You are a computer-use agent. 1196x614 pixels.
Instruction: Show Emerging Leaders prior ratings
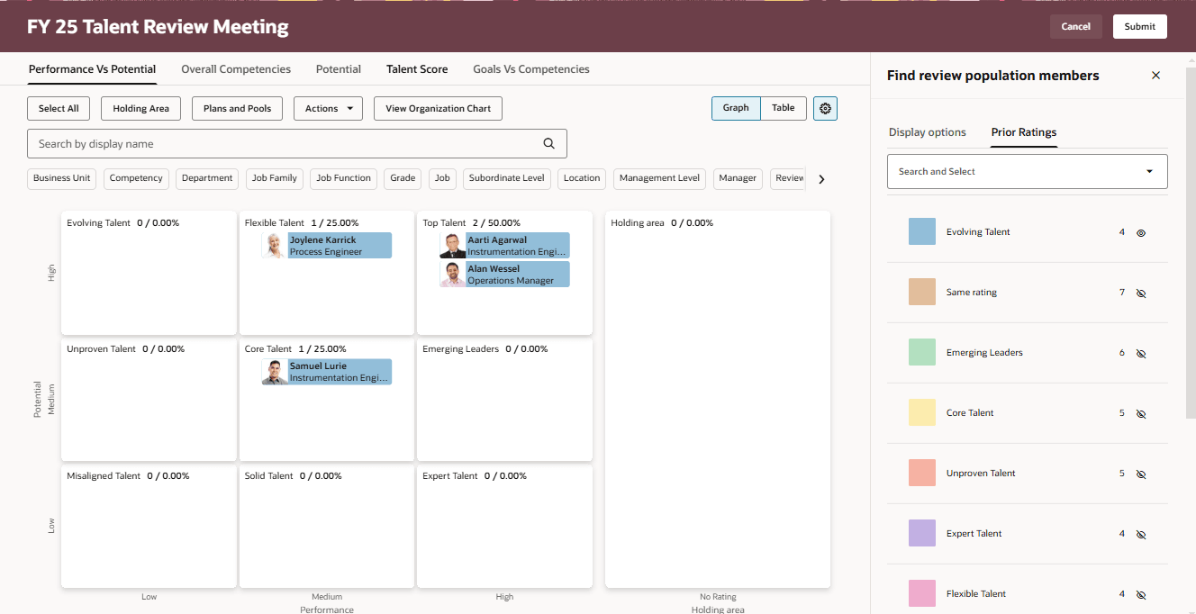pyautogui.click(x=1141, y=353)
